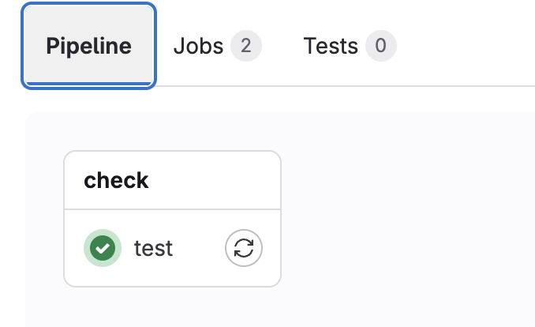Retry the test job
The height and width of the screenshot is (327, 535).
pos(244,248)
